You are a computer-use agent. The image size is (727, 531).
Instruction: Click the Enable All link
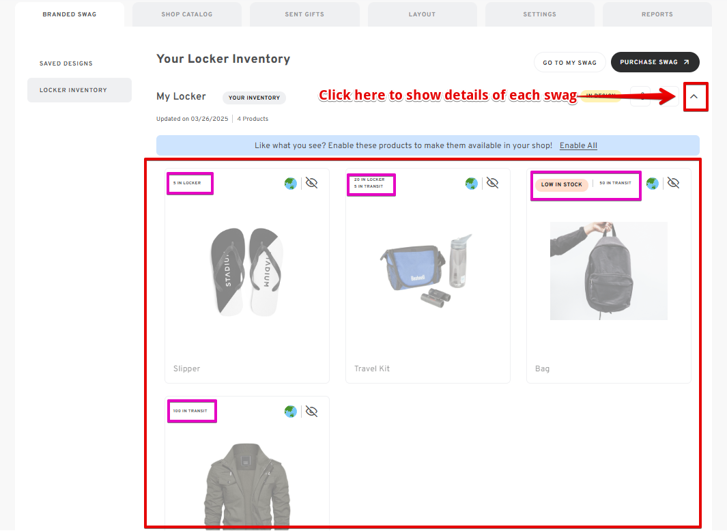pyautogui.click(x=578, y=145)
